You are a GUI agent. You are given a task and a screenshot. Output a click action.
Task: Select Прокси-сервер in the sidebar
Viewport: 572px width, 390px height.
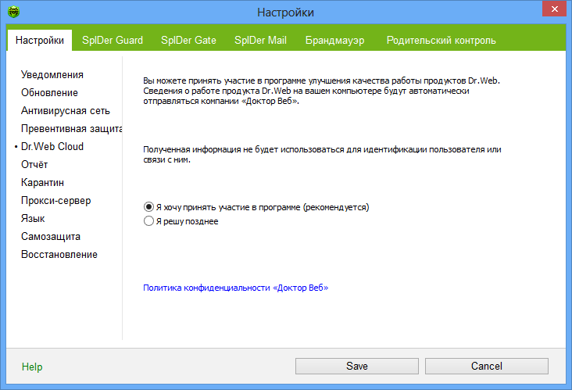[x=55, y=200]
